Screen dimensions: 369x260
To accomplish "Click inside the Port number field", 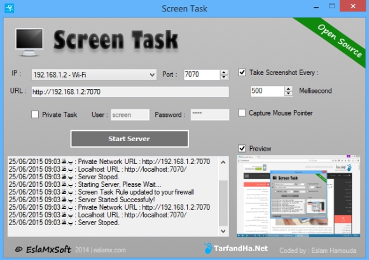I will pos(202,74).
